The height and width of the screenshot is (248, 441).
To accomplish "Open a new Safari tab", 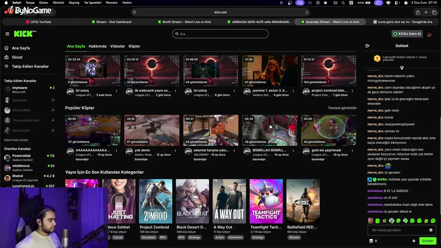I will coord(426,12).
